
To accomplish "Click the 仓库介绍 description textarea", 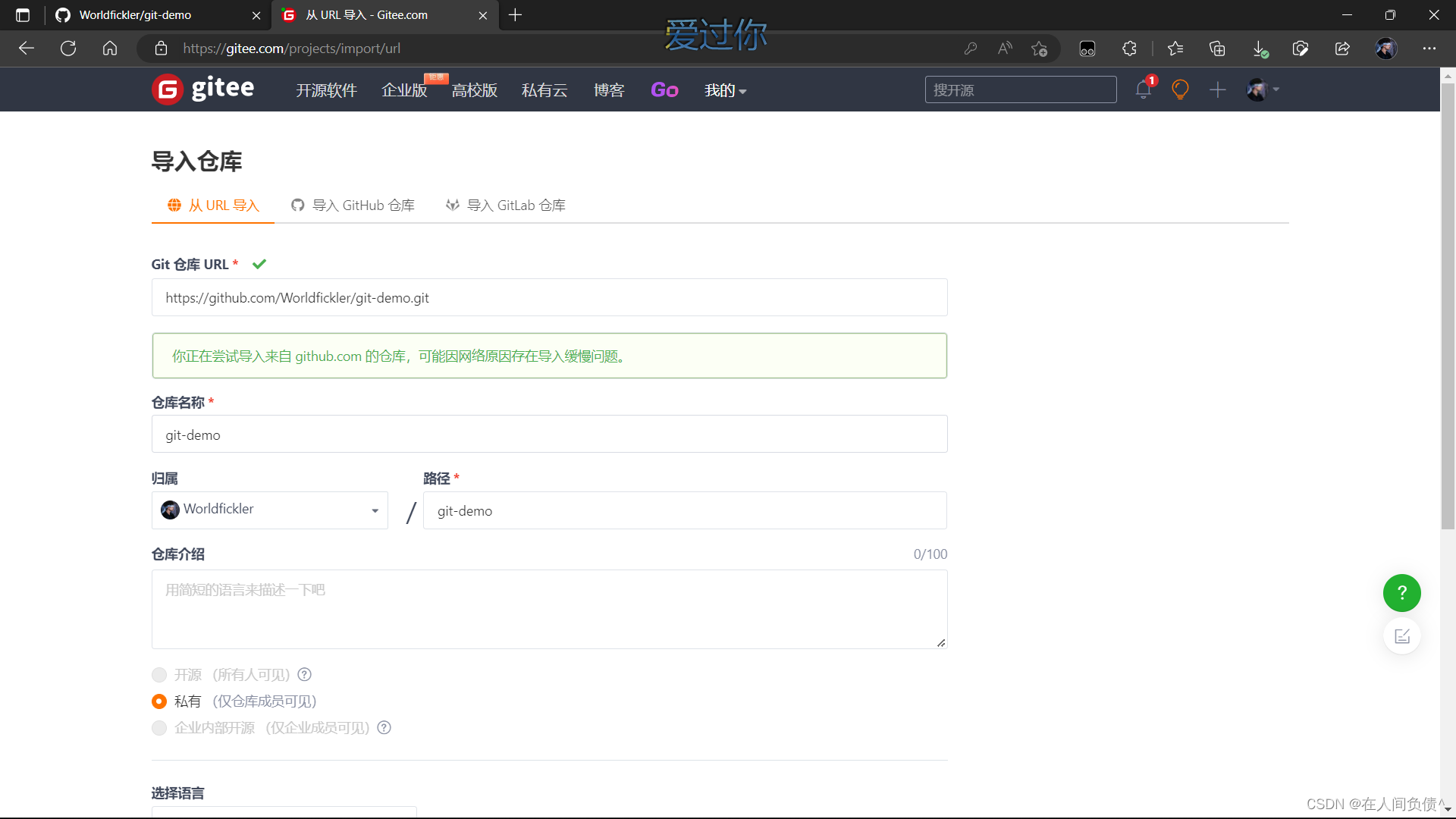I will [550, 609].
